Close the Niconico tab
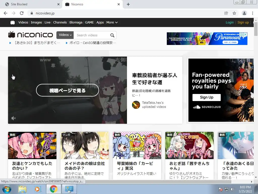258x194 pixels. tap(119, 4)
